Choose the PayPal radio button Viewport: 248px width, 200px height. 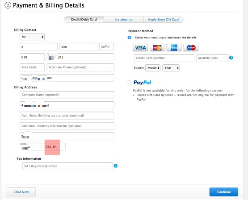point(129,82)
